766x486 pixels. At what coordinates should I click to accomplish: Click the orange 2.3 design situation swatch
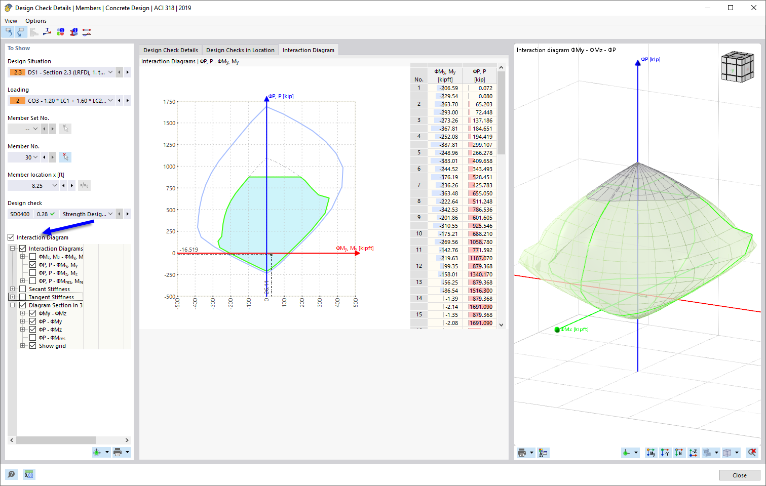[x=18, y=72]
